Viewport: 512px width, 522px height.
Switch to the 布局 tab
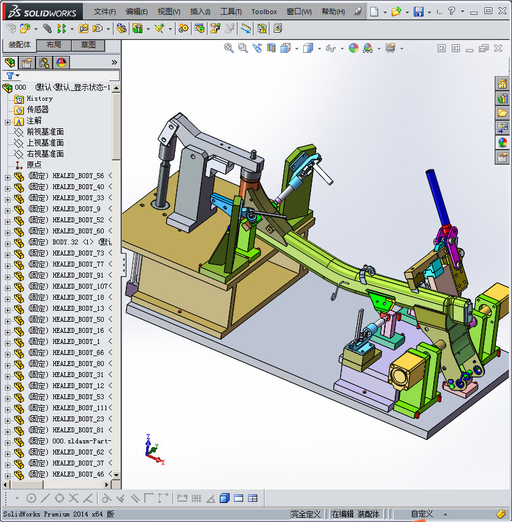click(x=54, y=45)
